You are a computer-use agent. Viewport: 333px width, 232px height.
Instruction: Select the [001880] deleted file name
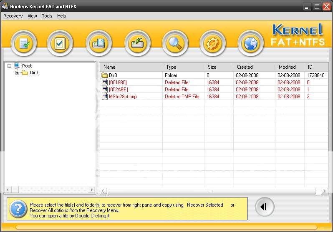(118, 82)
